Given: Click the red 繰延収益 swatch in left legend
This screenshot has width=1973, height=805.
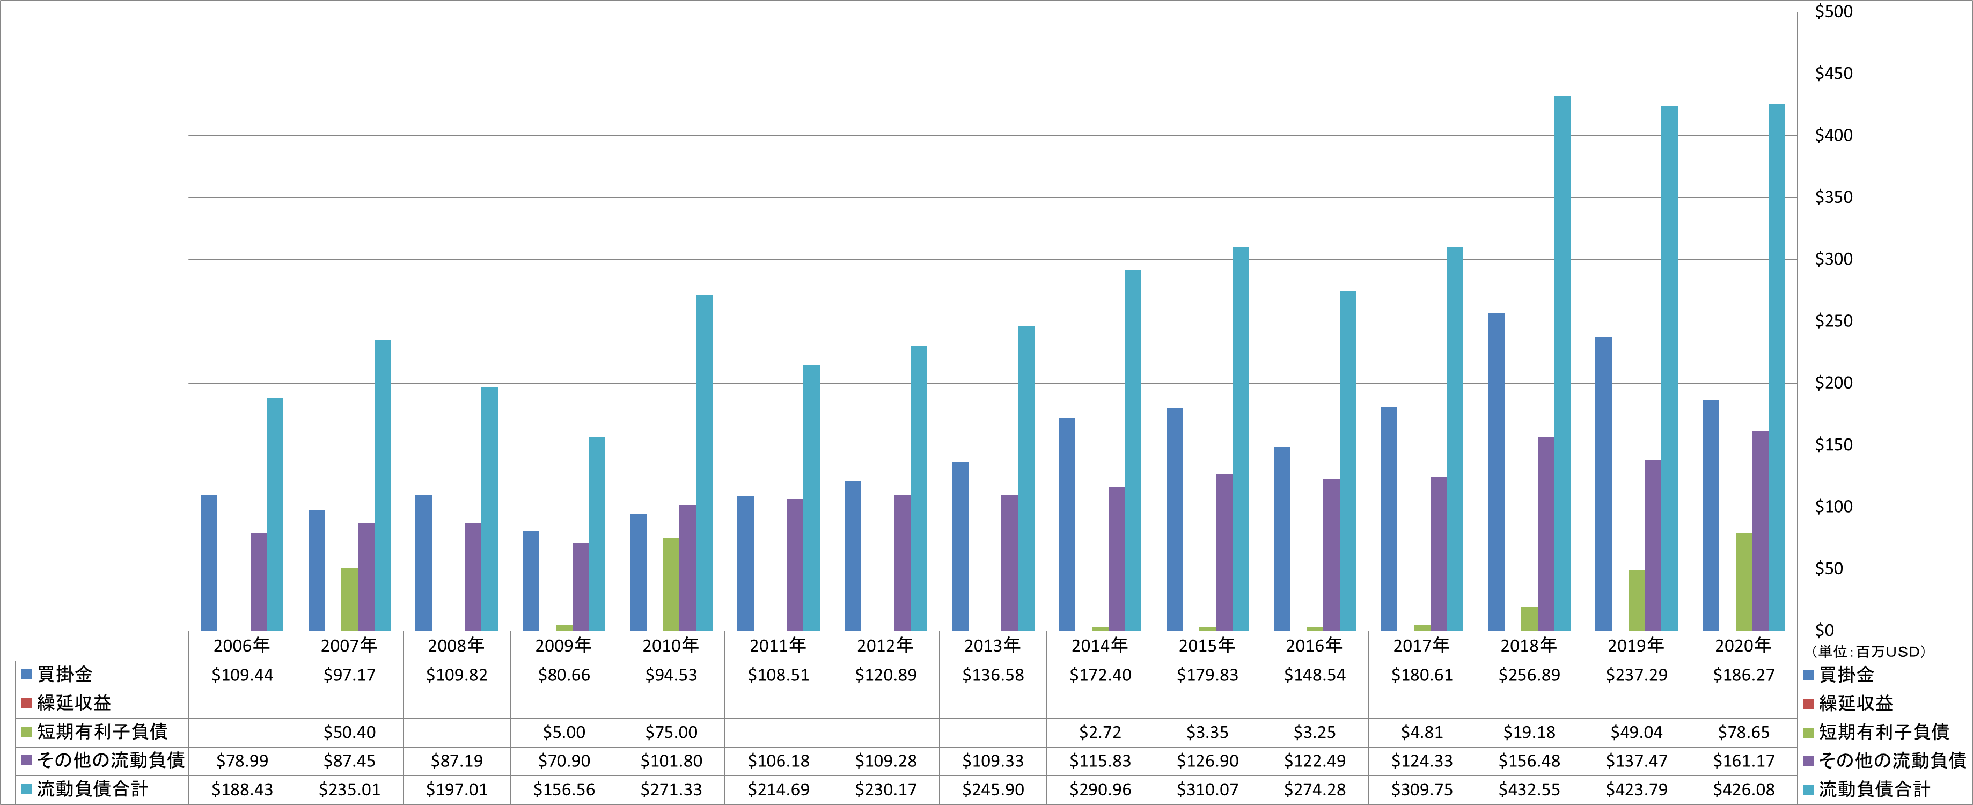Looking at the screenshot, I should [26, 703].
